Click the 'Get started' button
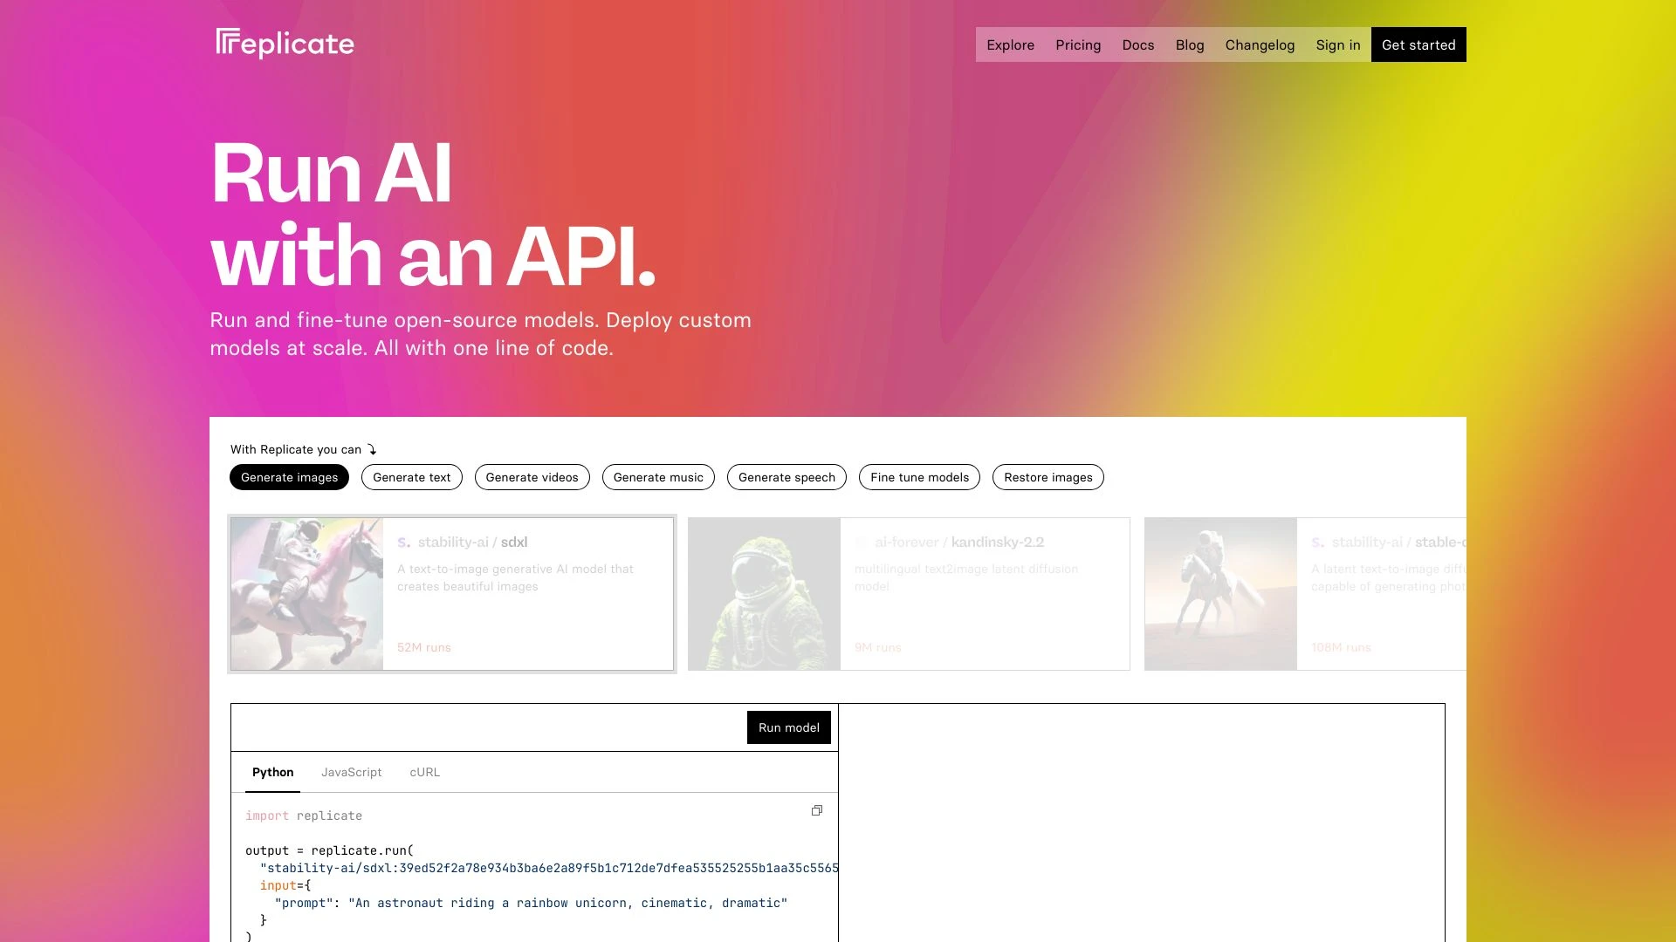1676x942 pixels. [1418, 44]
